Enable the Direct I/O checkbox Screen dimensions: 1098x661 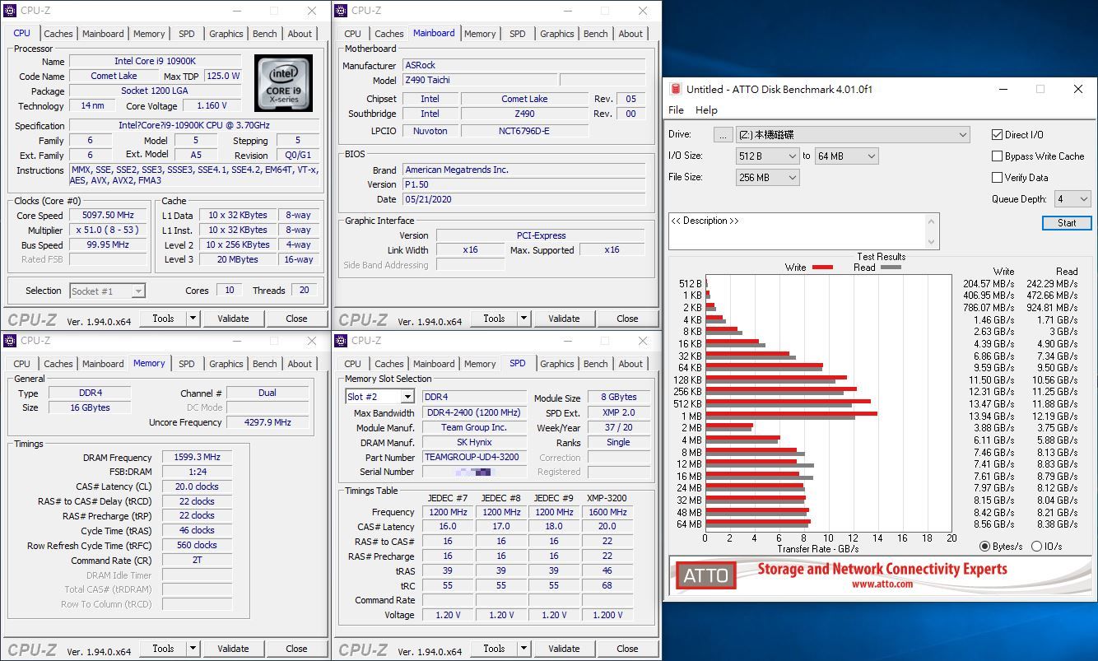click(997, 135)
